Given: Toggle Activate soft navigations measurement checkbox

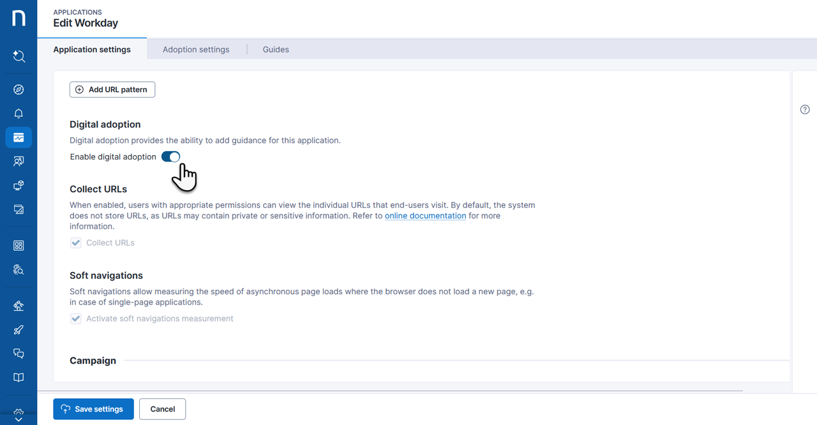Looking at the screenshot, I should (76, 318).
